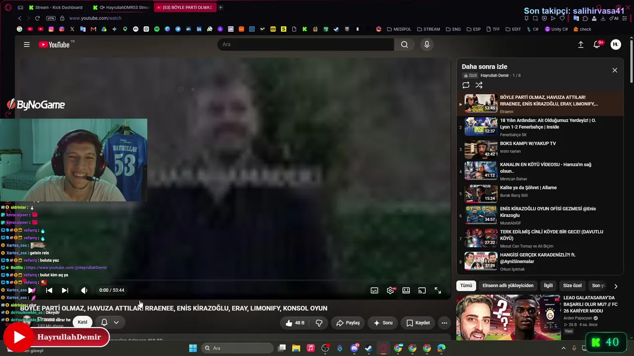Play HANGİSİ GERÇEK KARADENİZLİ video
The image size is (634, 356).
click(540, 261)
